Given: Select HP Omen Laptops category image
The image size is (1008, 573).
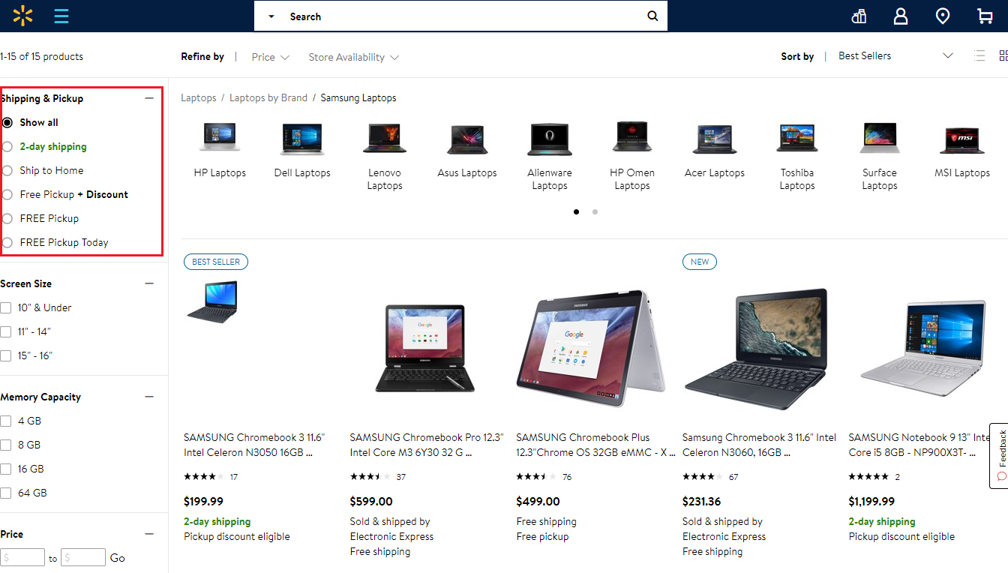Looking at the screenshot, I should pos(632,136).
